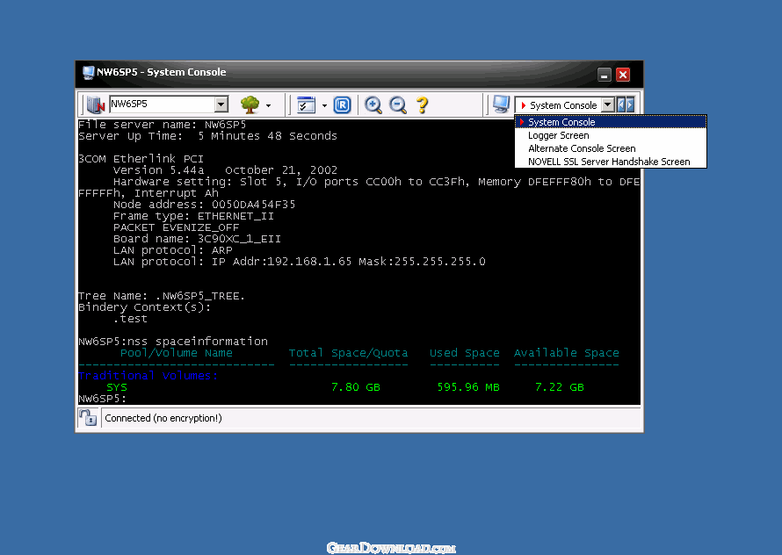The height and width of the screenshot is (555, 782).
Task: Zoom out on the console
Action: click(x=398, y=105)
